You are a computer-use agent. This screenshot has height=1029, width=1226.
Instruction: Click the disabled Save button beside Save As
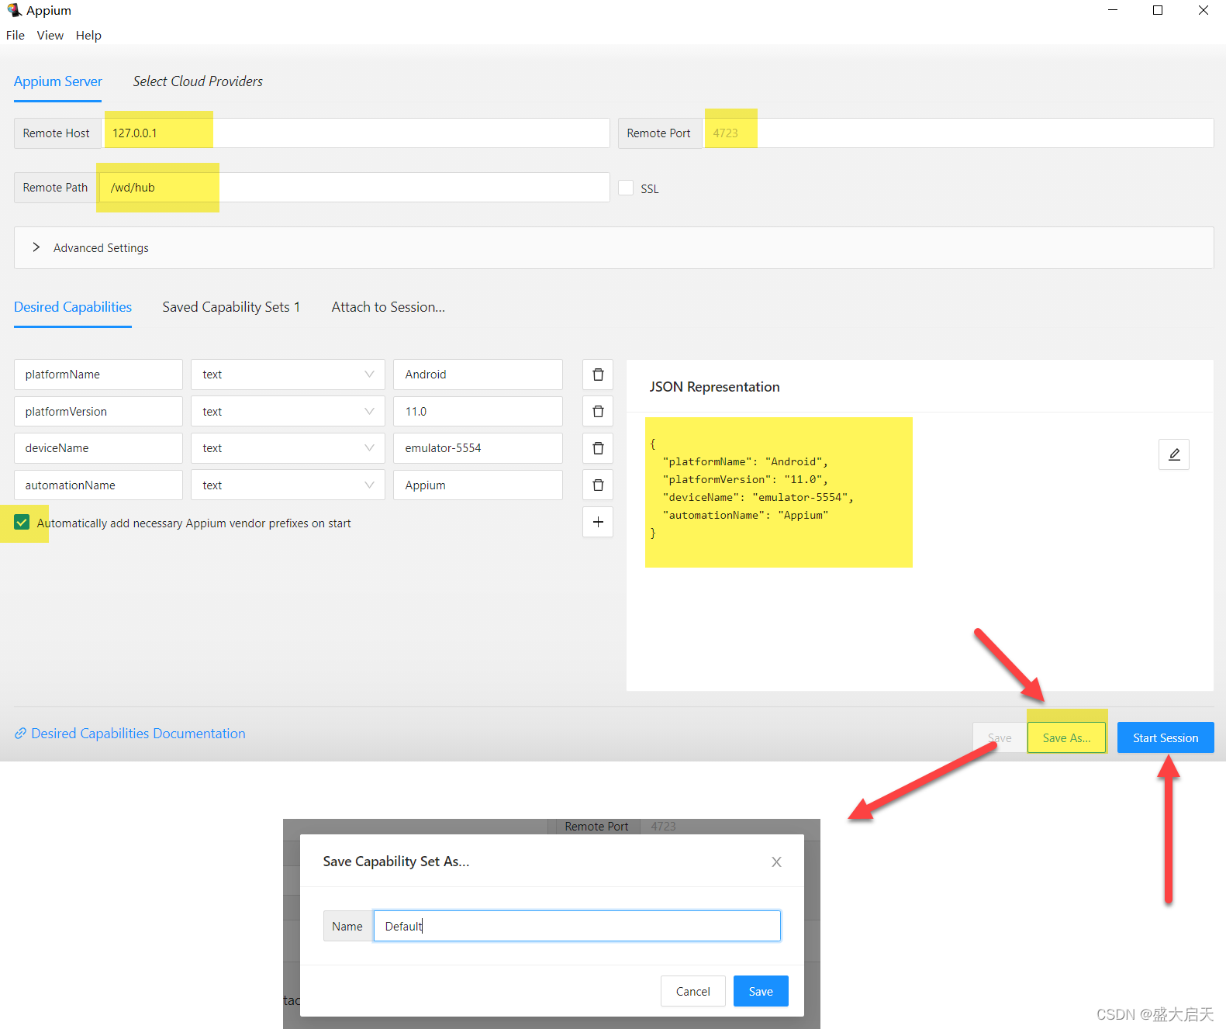click(1000, 738)
